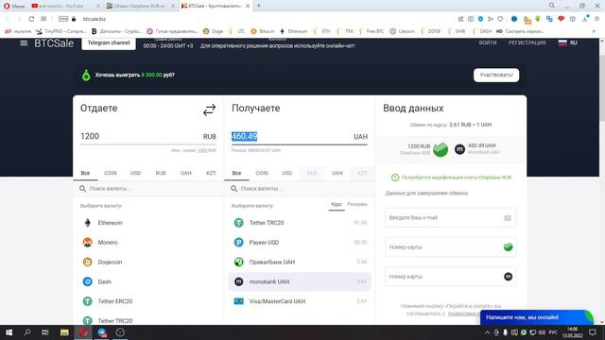Click the e-mail input field

[x=450, y=218]
